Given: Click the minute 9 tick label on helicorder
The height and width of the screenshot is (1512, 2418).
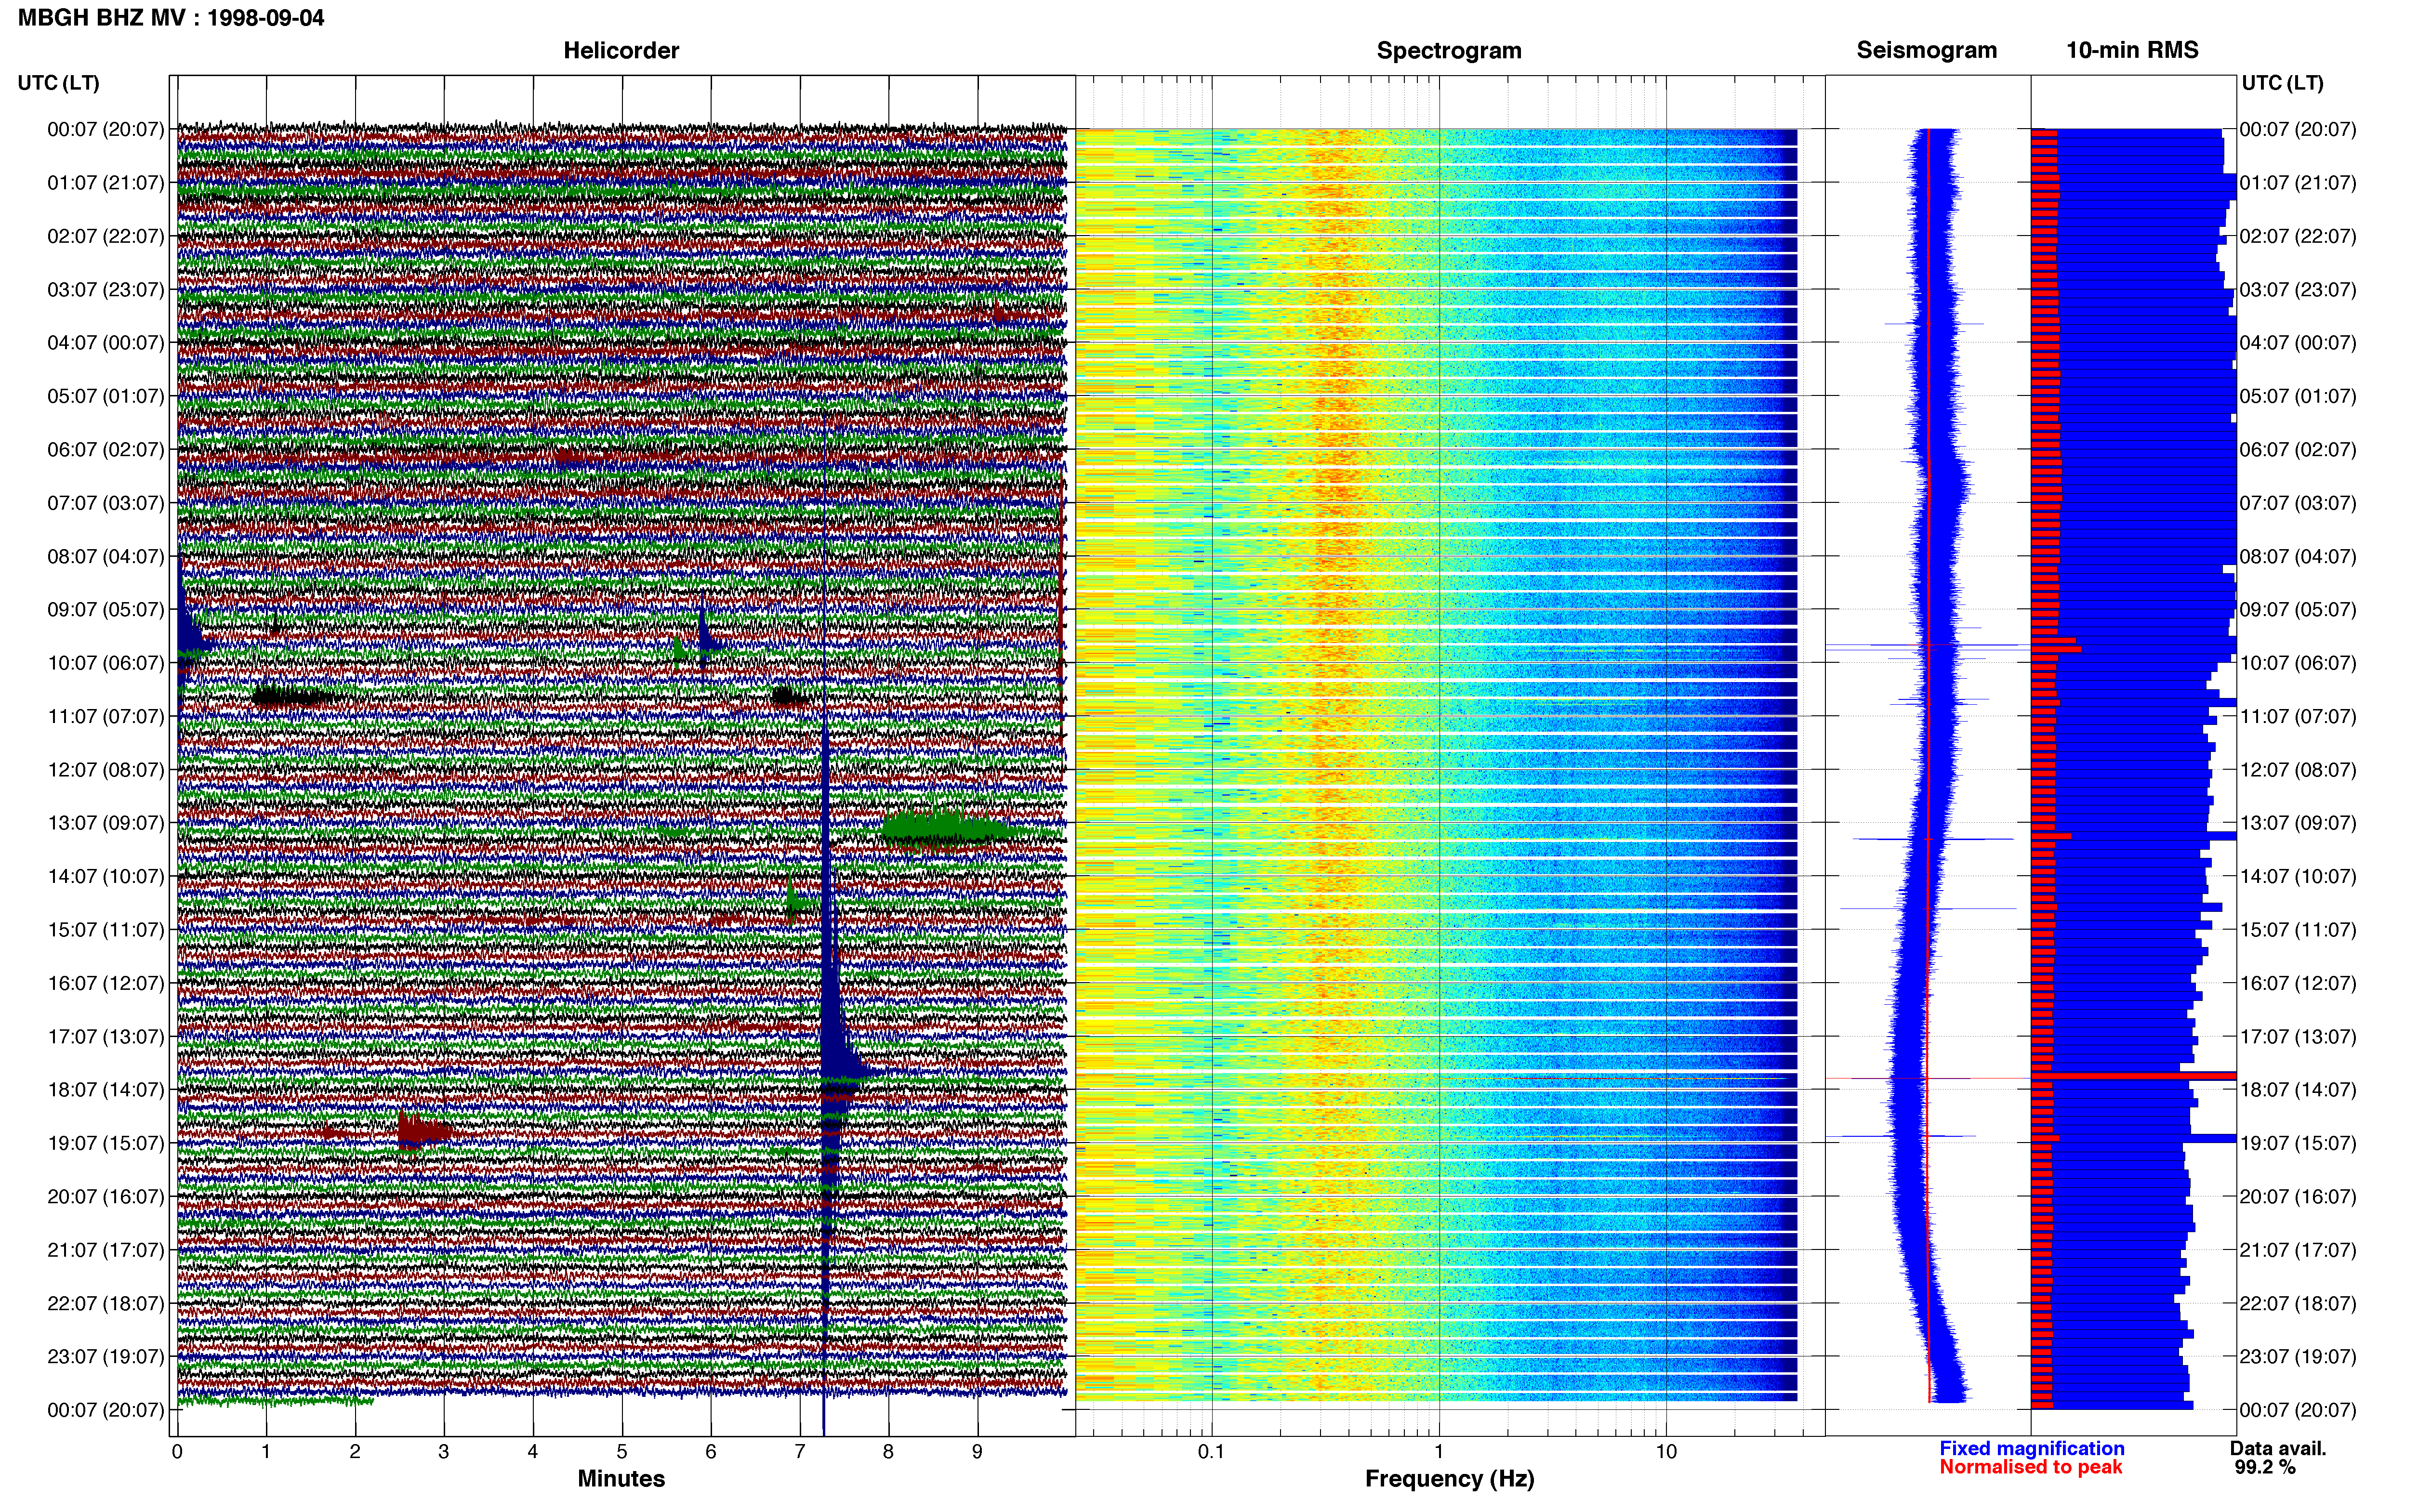Looking at the screenshot, I should pos(977,1451).
